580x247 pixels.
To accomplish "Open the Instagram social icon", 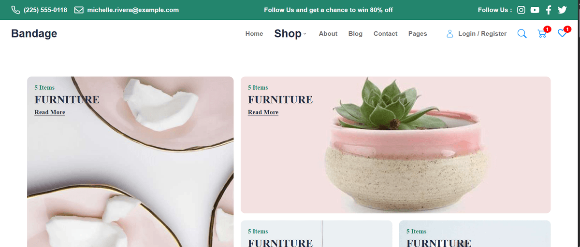I will coord(521,10).
